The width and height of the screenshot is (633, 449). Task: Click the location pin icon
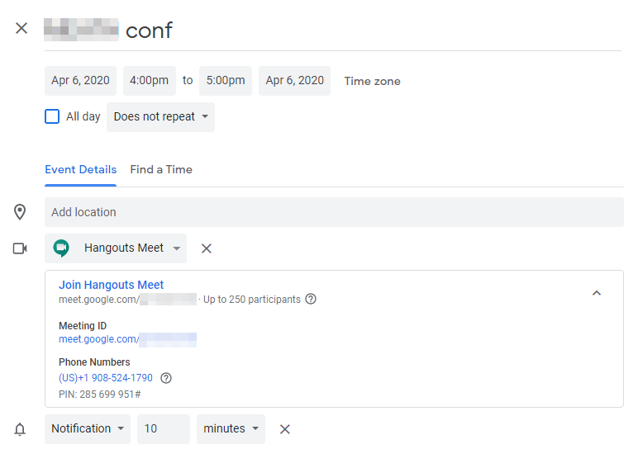coord(20,212)
